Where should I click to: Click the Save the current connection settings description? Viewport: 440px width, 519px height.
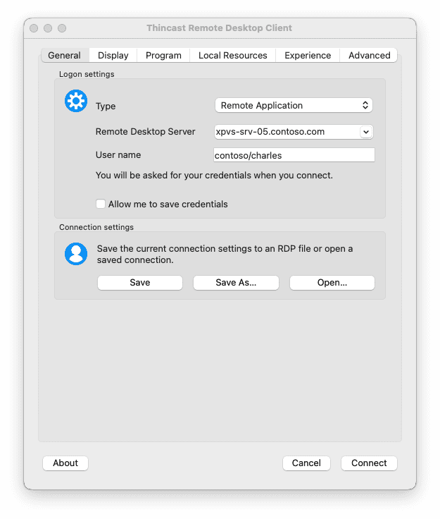225,254
